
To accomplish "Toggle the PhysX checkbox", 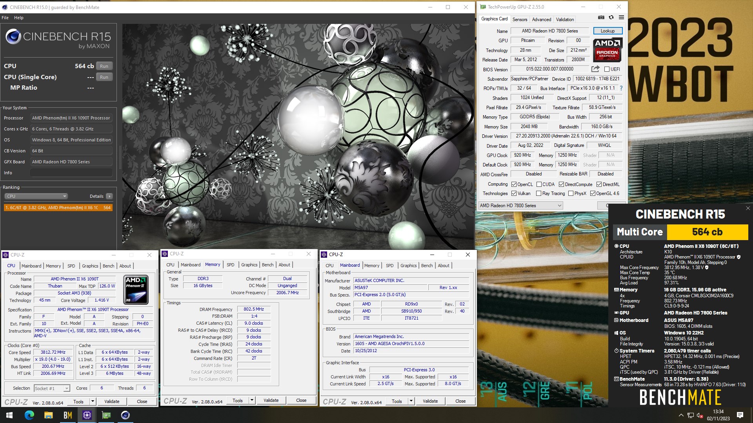I will (571, 193).
